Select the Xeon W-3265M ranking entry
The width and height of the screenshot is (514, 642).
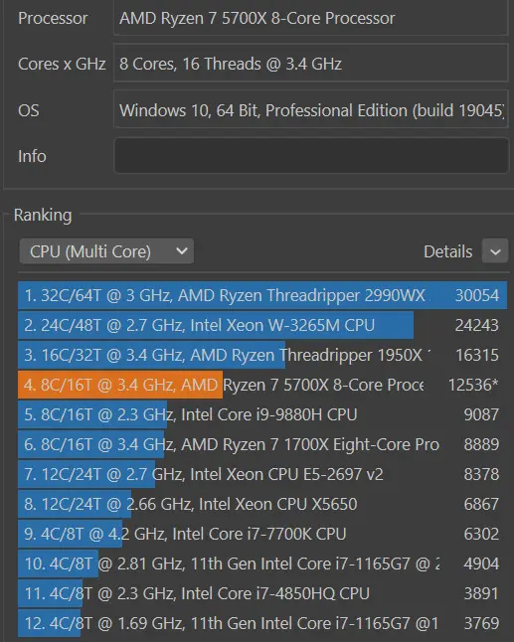[x=262, y=325]
